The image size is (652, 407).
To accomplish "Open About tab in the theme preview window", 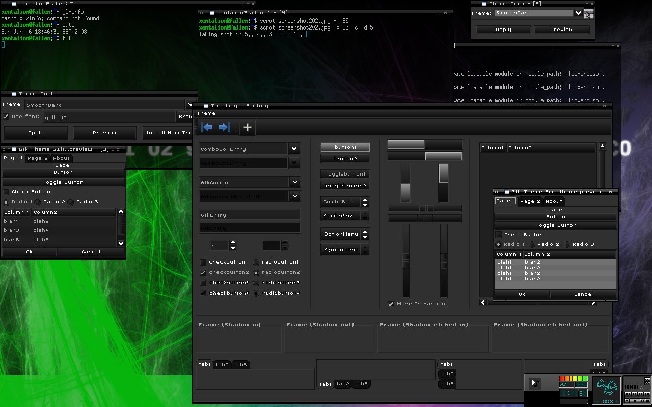I will coord(554,201).
